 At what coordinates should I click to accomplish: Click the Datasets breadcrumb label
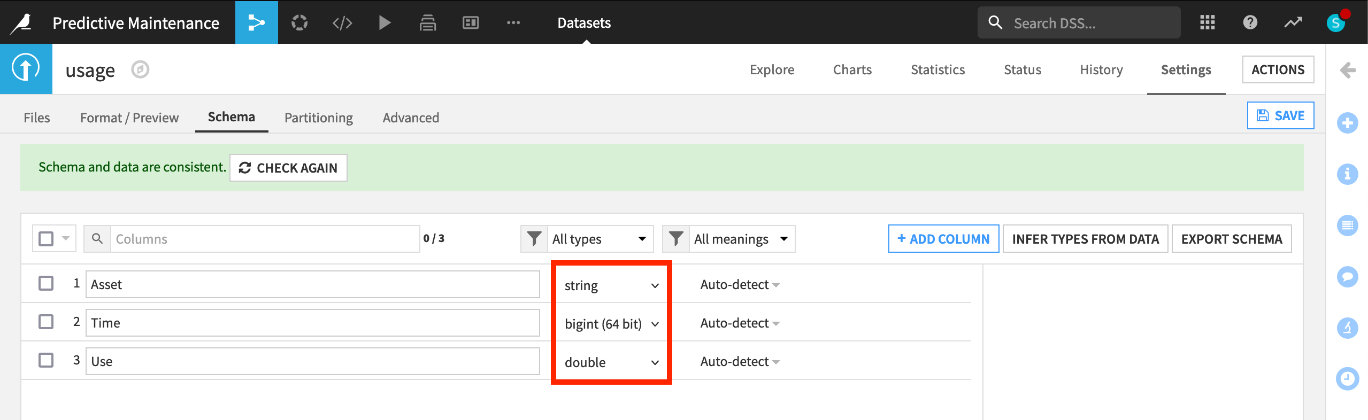coord(584,23)
